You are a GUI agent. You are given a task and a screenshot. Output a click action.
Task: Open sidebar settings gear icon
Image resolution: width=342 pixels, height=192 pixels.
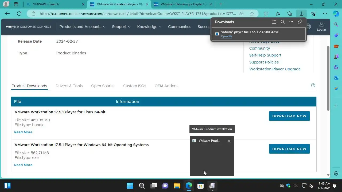[336, 174]
